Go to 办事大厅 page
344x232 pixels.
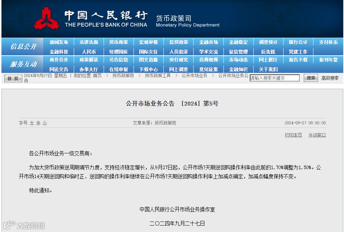[89, 69]
